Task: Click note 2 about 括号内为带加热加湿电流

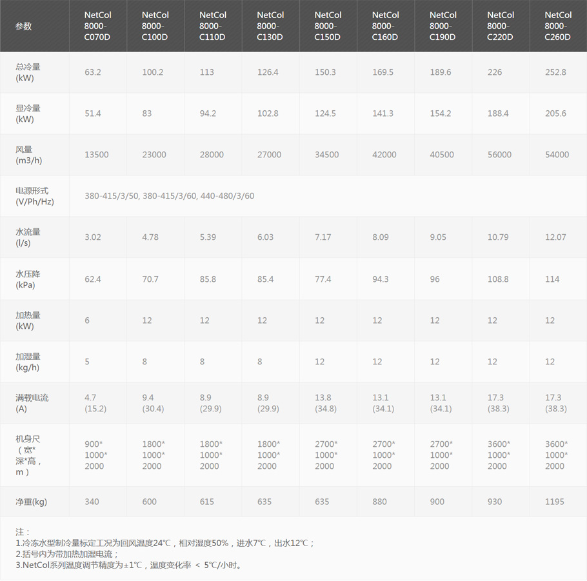Action: pos(67,554)
